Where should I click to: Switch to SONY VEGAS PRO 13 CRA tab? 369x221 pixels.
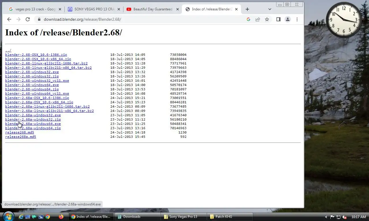pyautogui.click(x=94, y=9)
